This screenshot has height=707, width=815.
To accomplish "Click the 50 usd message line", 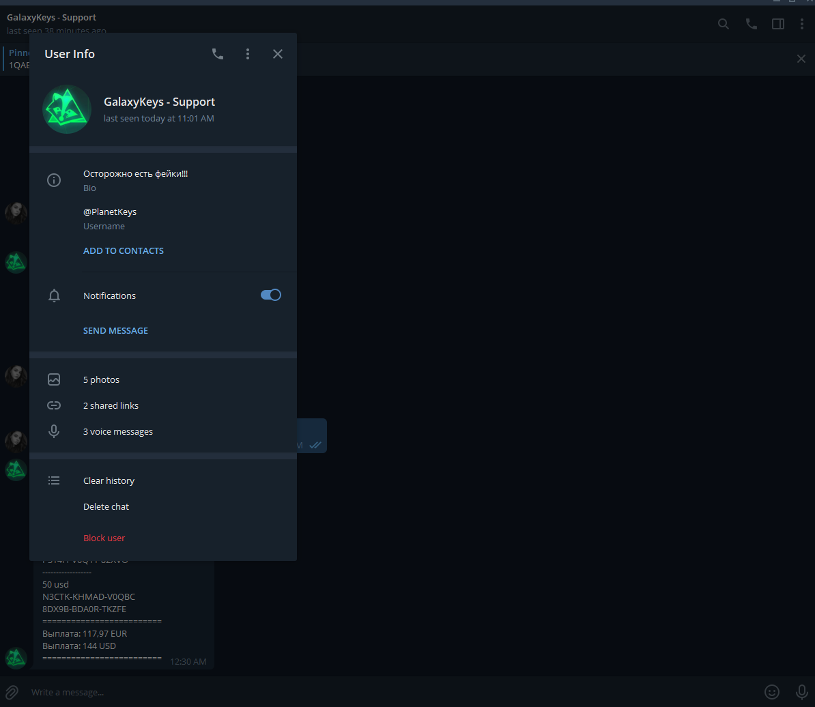I will coord(55,584).
